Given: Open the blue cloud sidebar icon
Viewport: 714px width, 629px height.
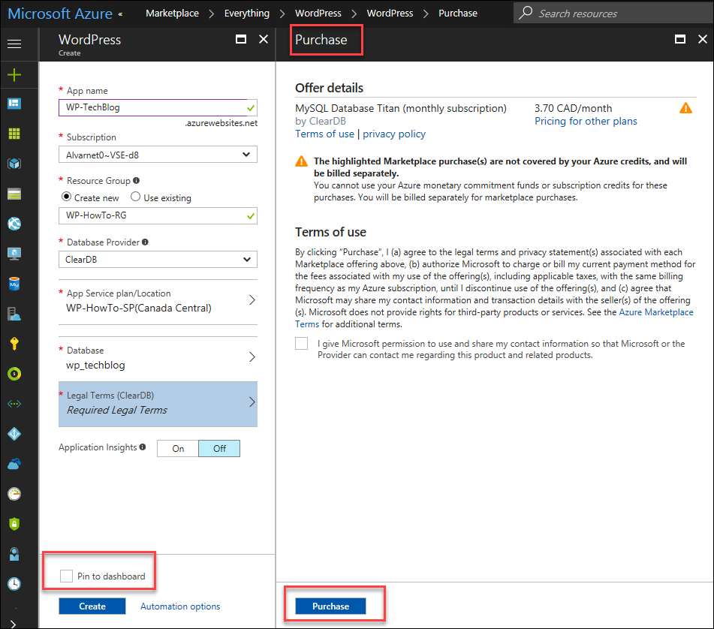Looking at the screenshot, I should click(14, 464).
